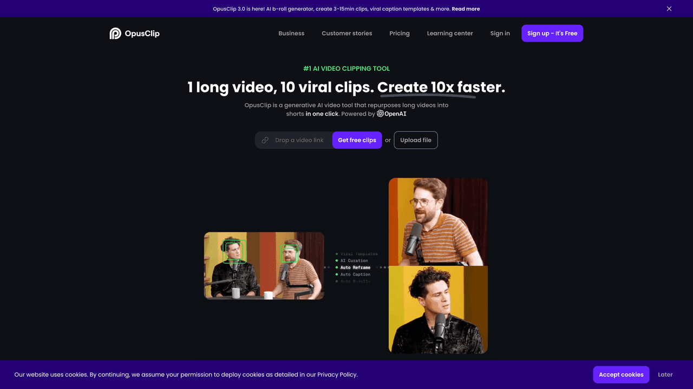This screenshot has height=389, width=693.
Task: Click the source video thumbnail with face boxes
Action: [x=264, y=266]
